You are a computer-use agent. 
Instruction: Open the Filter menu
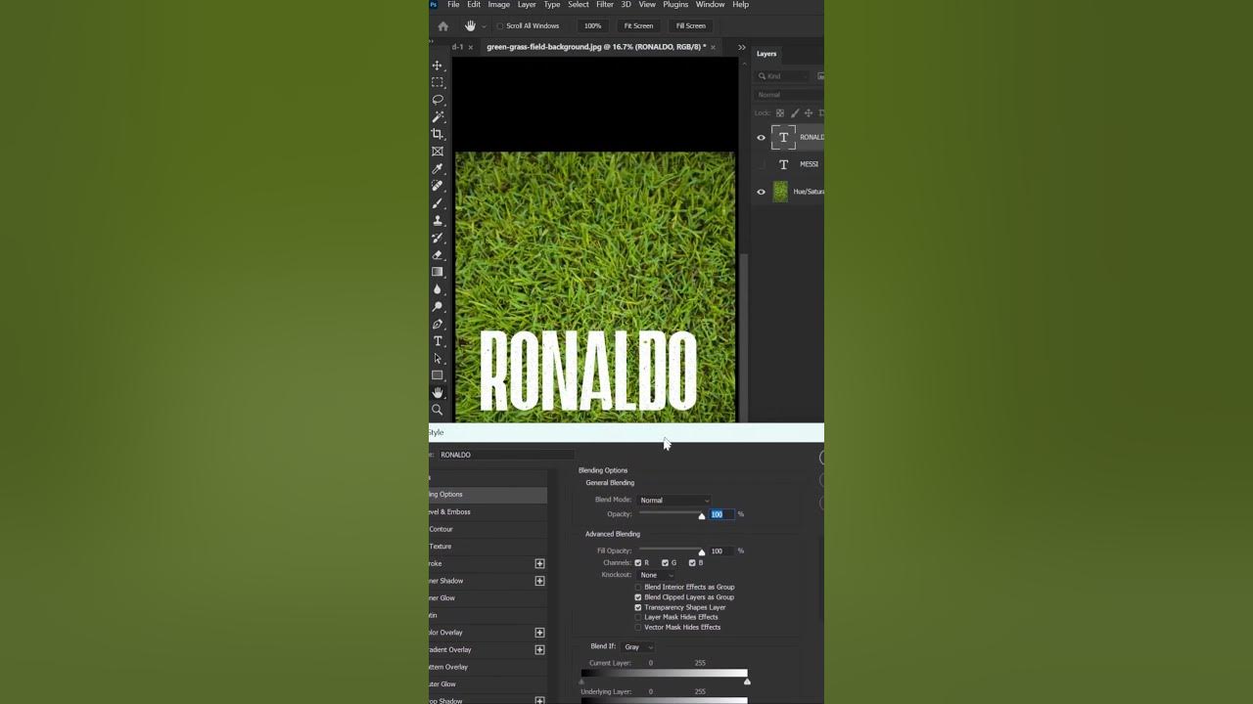click(x=605, y=5)
